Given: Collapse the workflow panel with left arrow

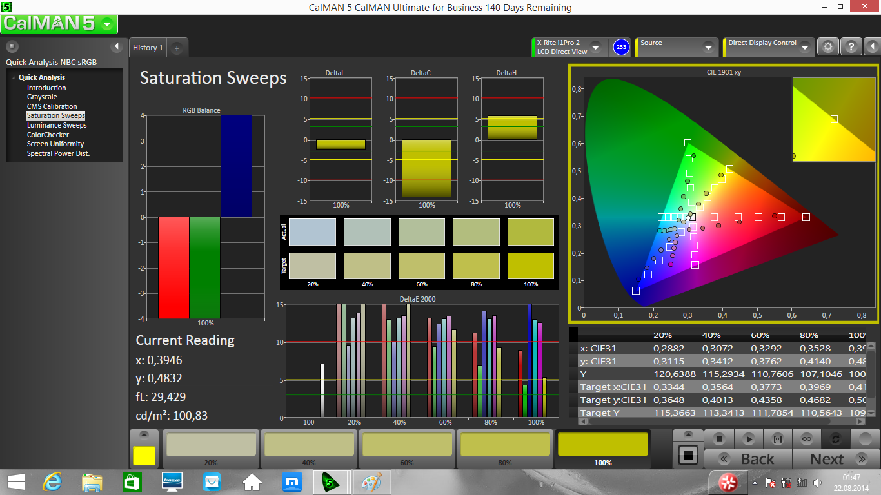Looking at the screenshot, I should tap(117, 46).
